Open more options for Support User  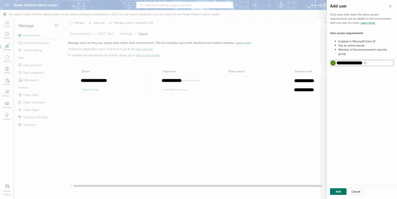point(151,89)
